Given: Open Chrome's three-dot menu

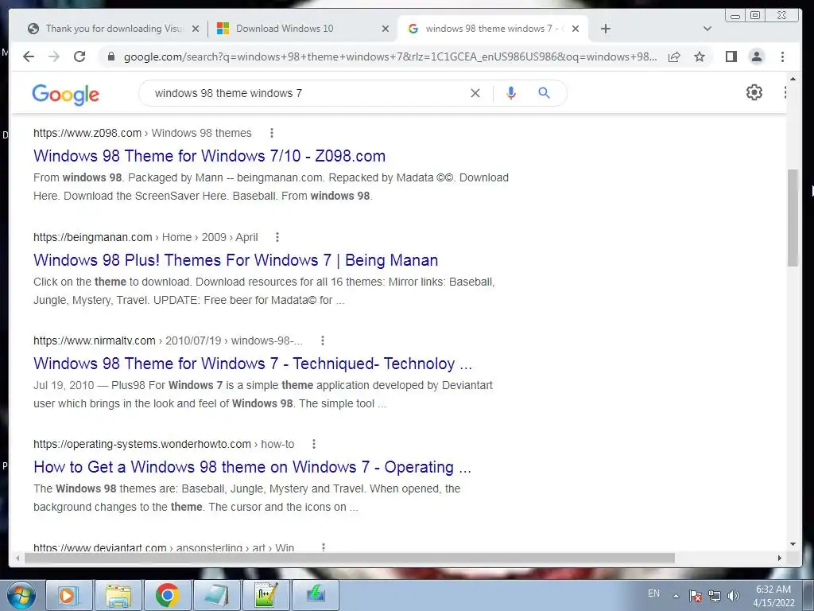Looking at the screenshot, I should [x=782, y=56].
